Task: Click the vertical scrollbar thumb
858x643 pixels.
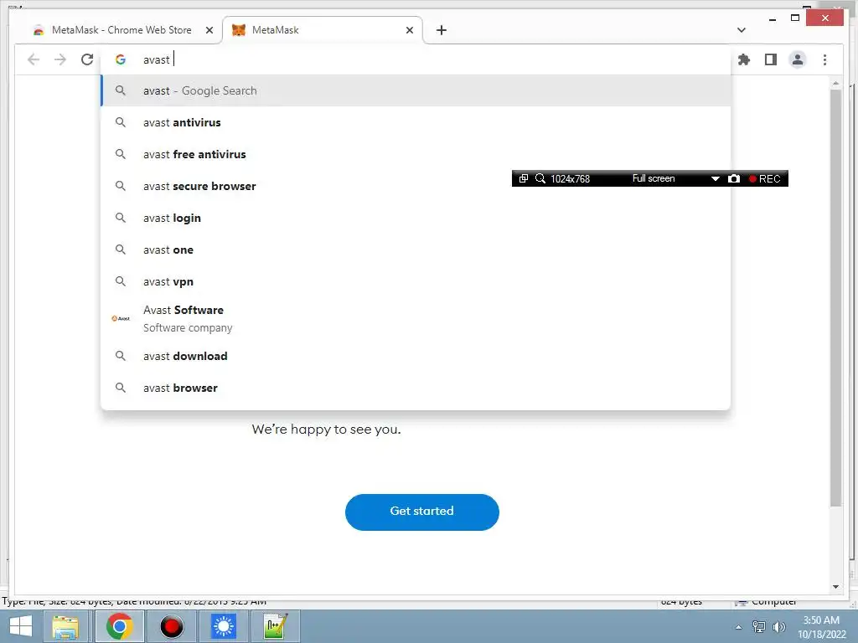Action: (835, 298)
